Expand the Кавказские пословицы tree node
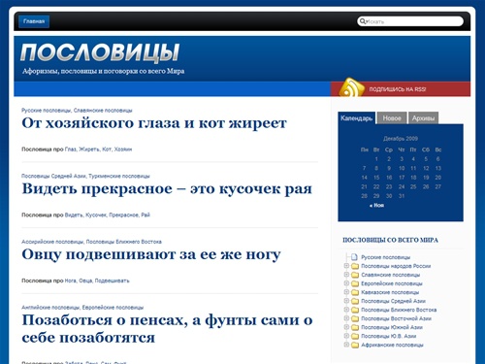This screenshot has height=364, width=485. (346, 292)
